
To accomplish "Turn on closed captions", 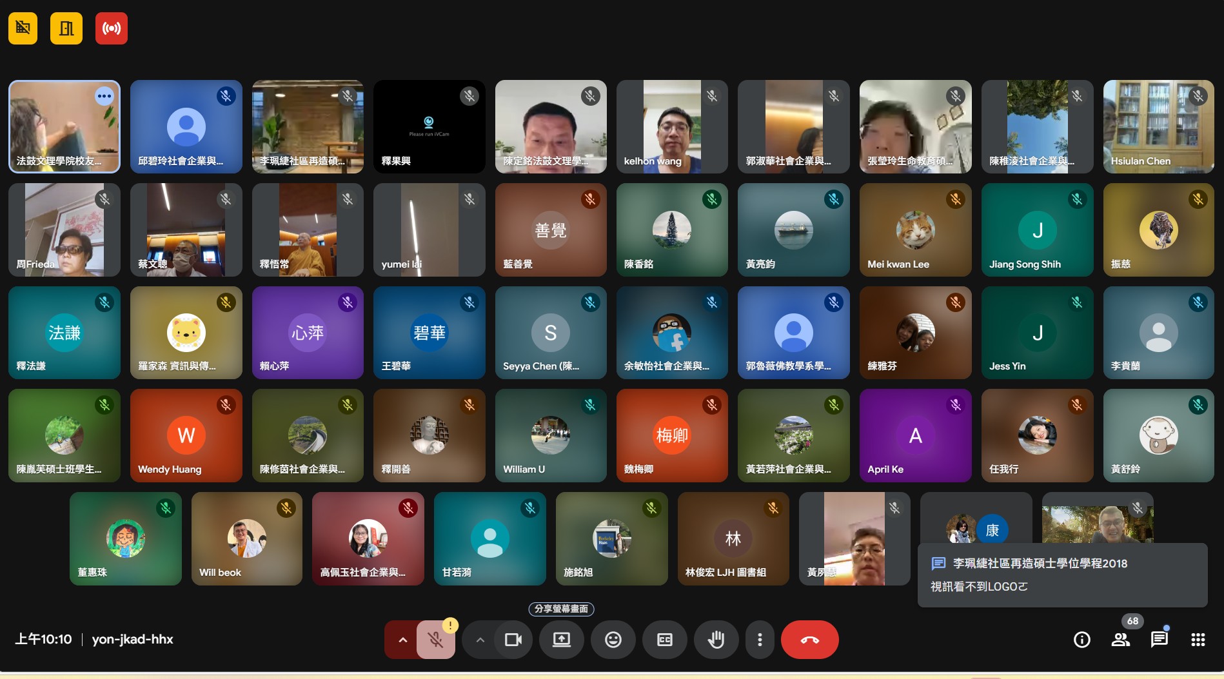I will coord(664,640).
